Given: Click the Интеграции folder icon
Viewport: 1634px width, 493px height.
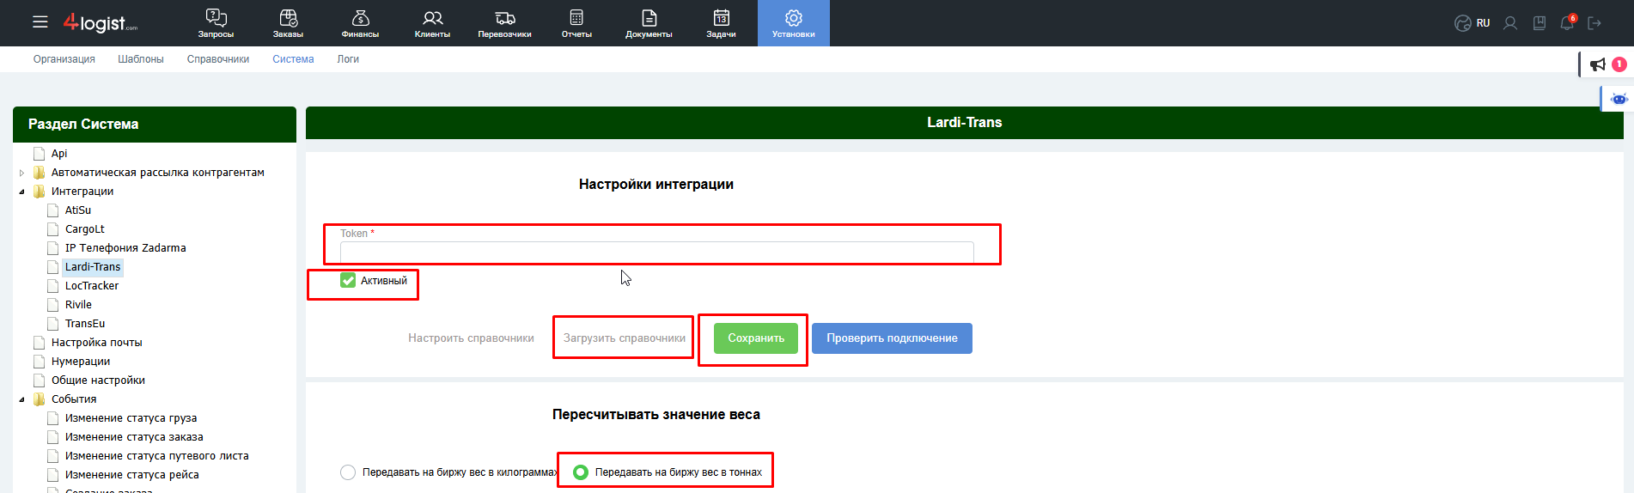Looking at the screenshot, I should tap(39, 192).
